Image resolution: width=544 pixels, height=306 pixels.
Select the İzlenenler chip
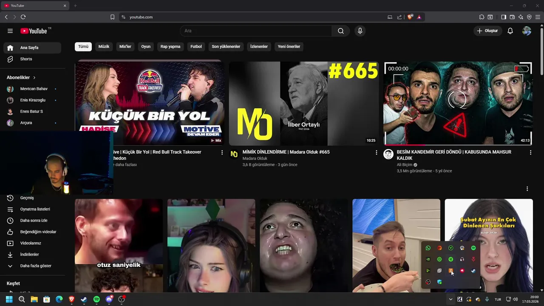point(259,46)
